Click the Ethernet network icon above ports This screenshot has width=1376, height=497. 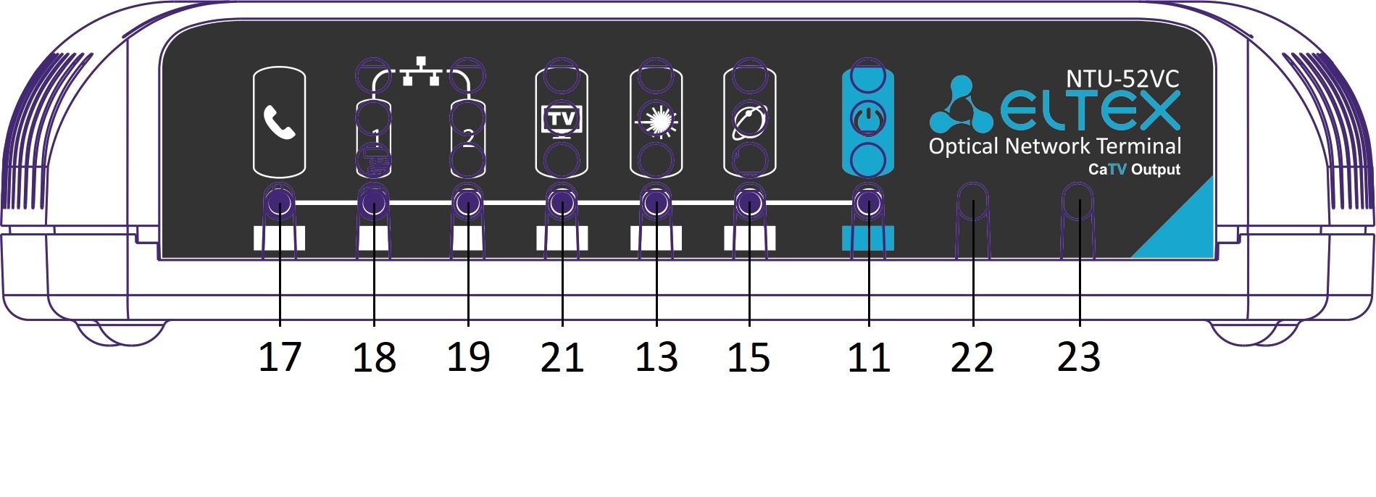(x=421, y=72)
